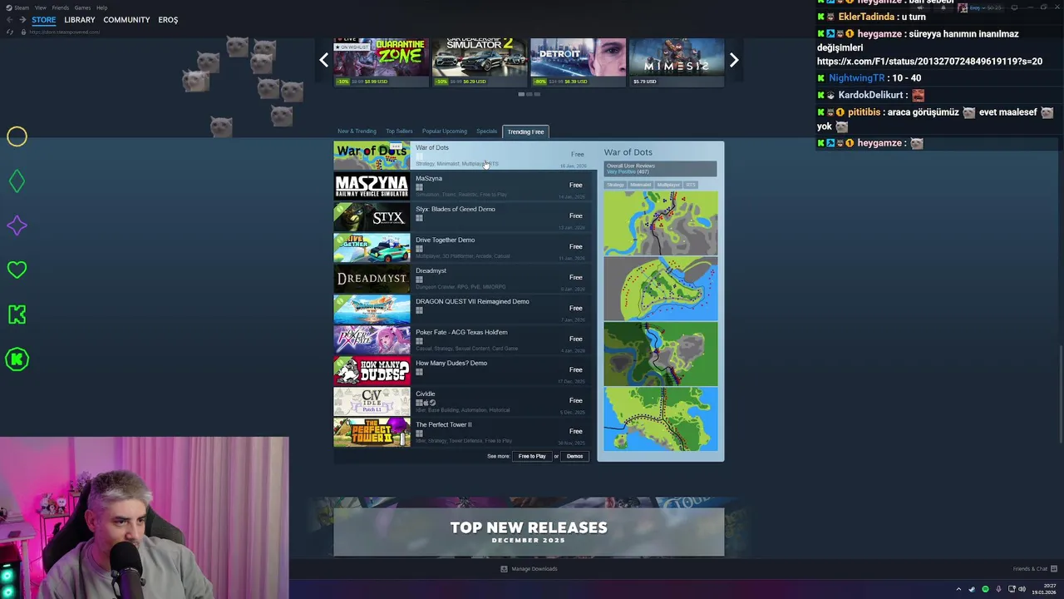Click the Windows platform icon under MaSzyna

coord(419,187)
